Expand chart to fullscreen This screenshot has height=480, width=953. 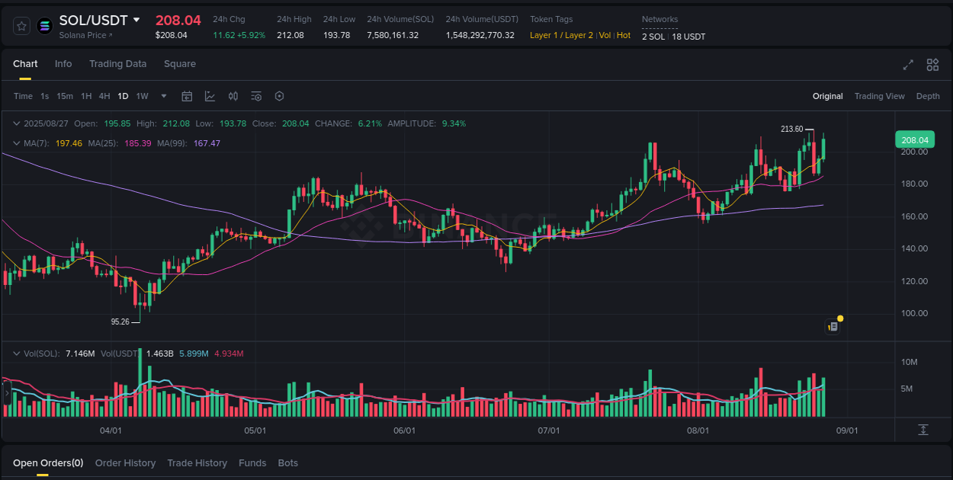907,66
